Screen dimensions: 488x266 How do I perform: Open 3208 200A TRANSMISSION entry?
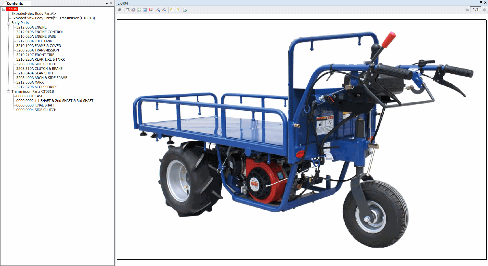pos(37,50)
